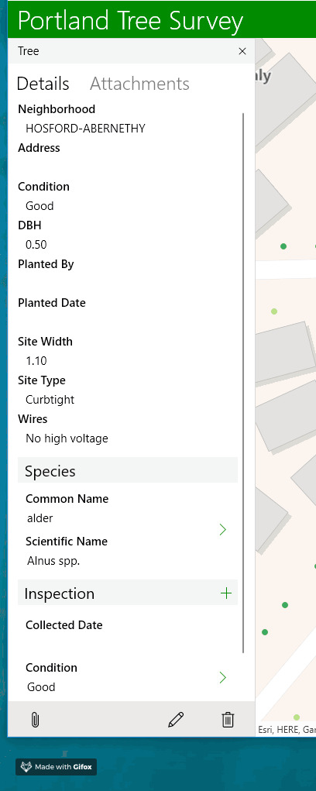Open the alder species record chevron

[x=223, y=529]
